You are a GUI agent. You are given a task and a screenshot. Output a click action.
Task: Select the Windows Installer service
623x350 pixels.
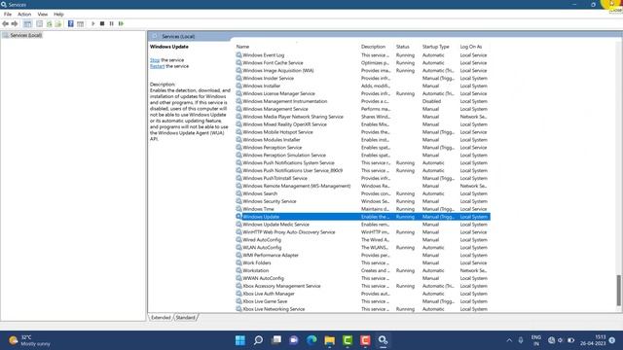[x=362, y=86]
